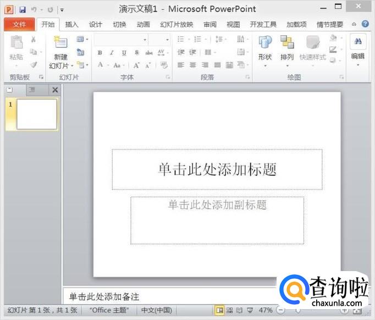Click the Line Spacing icon
The width and height of the screenshot is (375, 320).
click(219, 39)
